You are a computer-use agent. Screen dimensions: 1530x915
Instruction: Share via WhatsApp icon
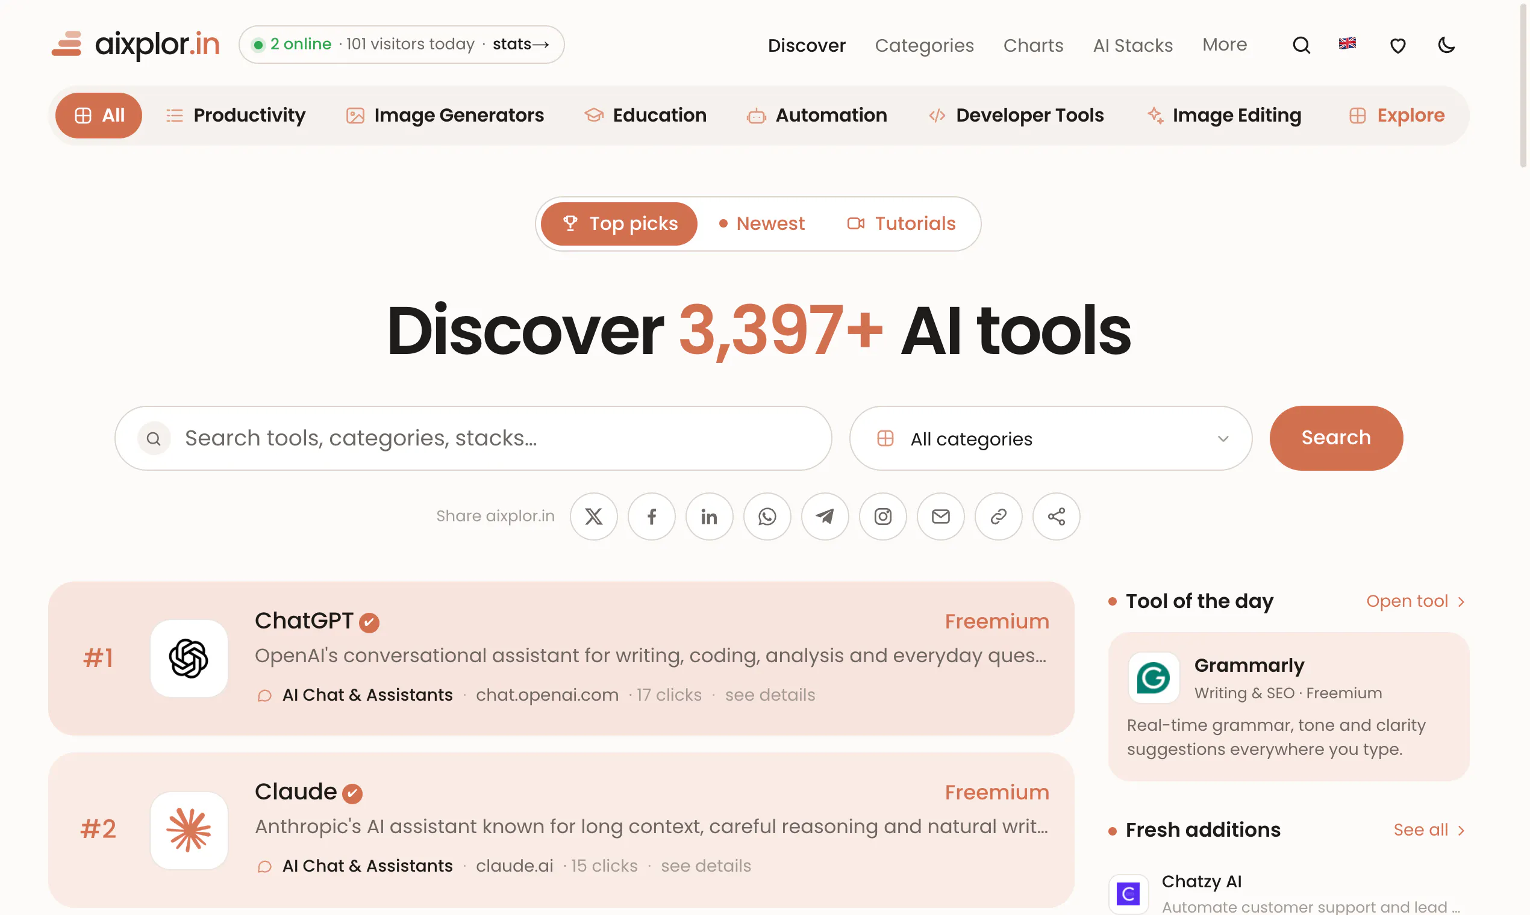(767, 516)
